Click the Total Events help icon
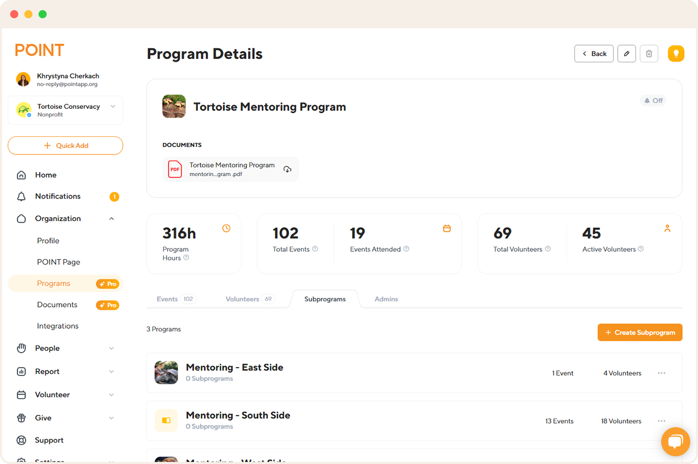Screen dimensions: 698x464 (315, 249)
